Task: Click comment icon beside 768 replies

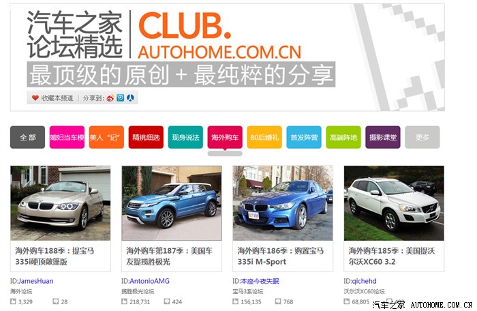Action: click(x=278, y=301)
